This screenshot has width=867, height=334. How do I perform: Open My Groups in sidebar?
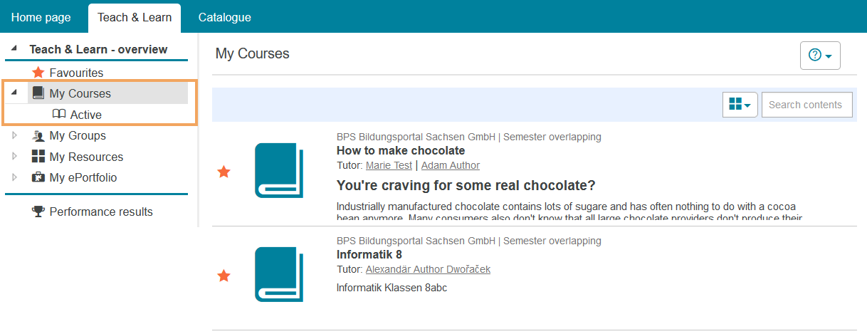click(78, 135)
